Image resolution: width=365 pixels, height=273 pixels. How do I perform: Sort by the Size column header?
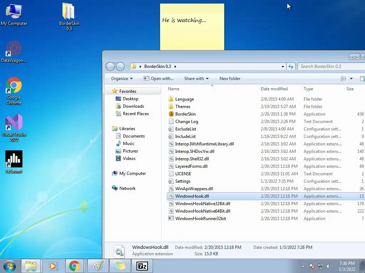[350, 89]
